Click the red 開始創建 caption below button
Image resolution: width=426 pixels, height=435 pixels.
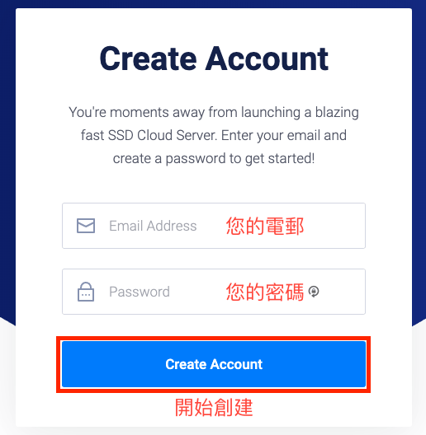(x=214, y=407)
